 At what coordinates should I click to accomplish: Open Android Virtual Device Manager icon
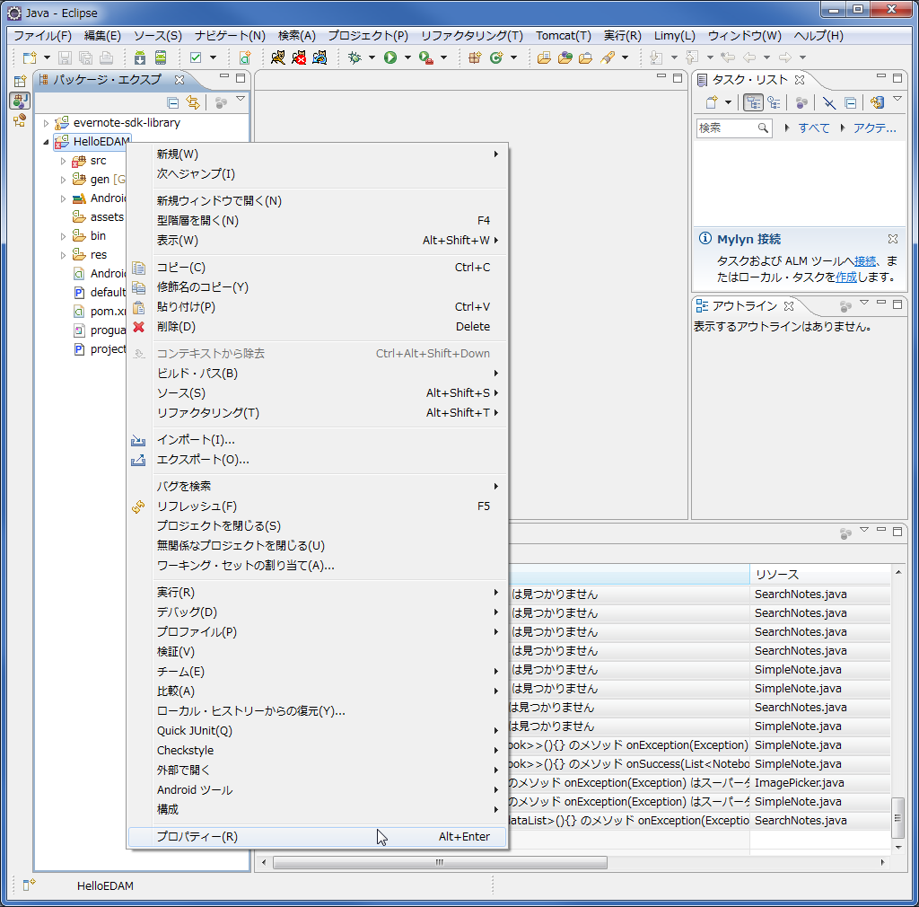click(161, 57)
